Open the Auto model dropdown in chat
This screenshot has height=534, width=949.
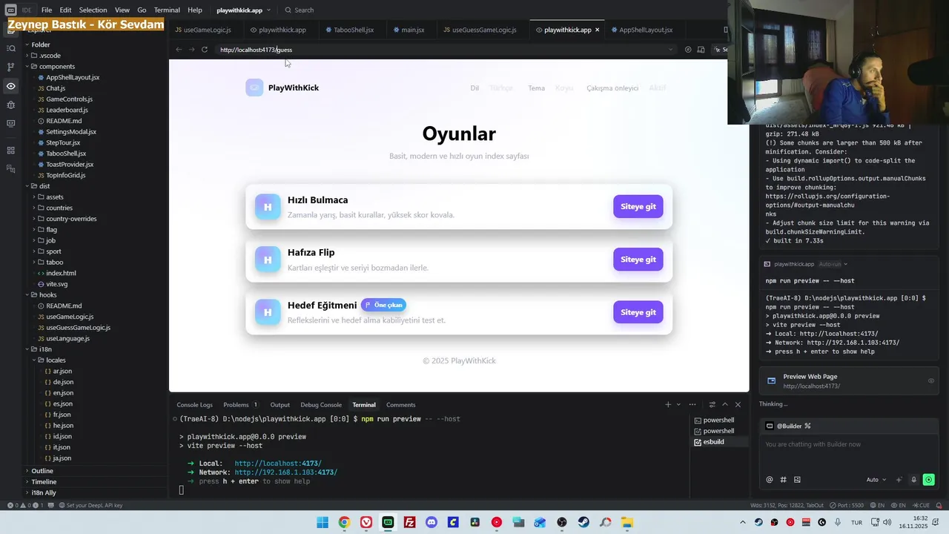(x=876, y=480)
